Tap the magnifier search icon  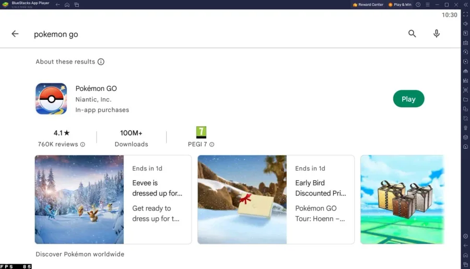[x=412, y=33]
